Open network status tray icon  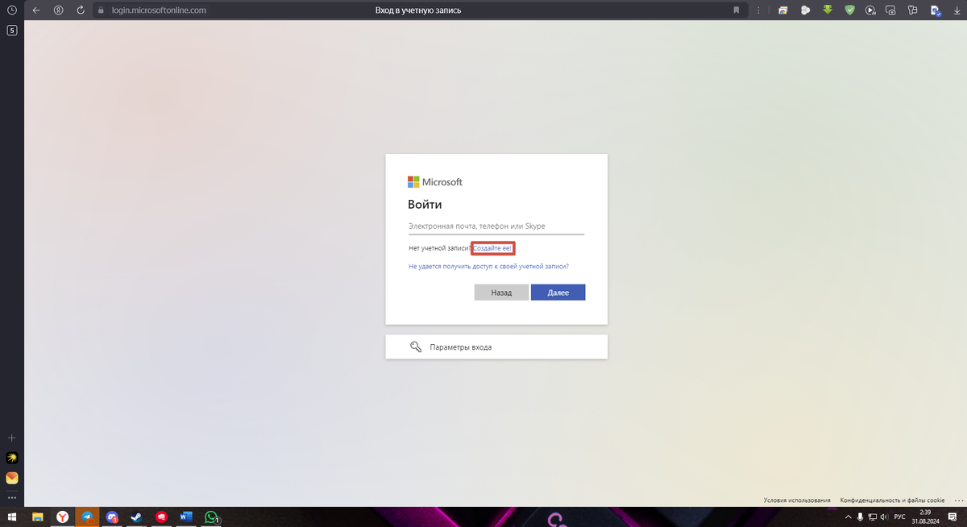(873, 517)
